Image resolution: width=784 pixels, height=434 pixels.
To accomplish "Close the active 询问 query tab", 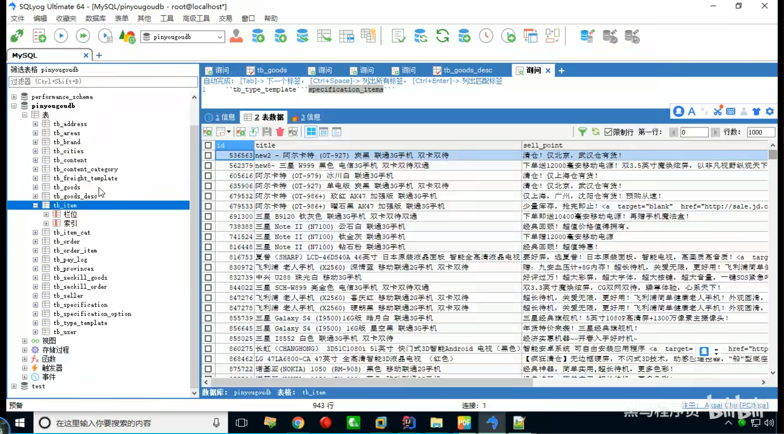I will click(548, 70).
